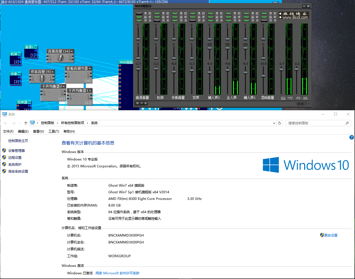
Task: Open the <自定义> preset selector in the mixer
Action: pyautogui.click(x=302, y=104)
